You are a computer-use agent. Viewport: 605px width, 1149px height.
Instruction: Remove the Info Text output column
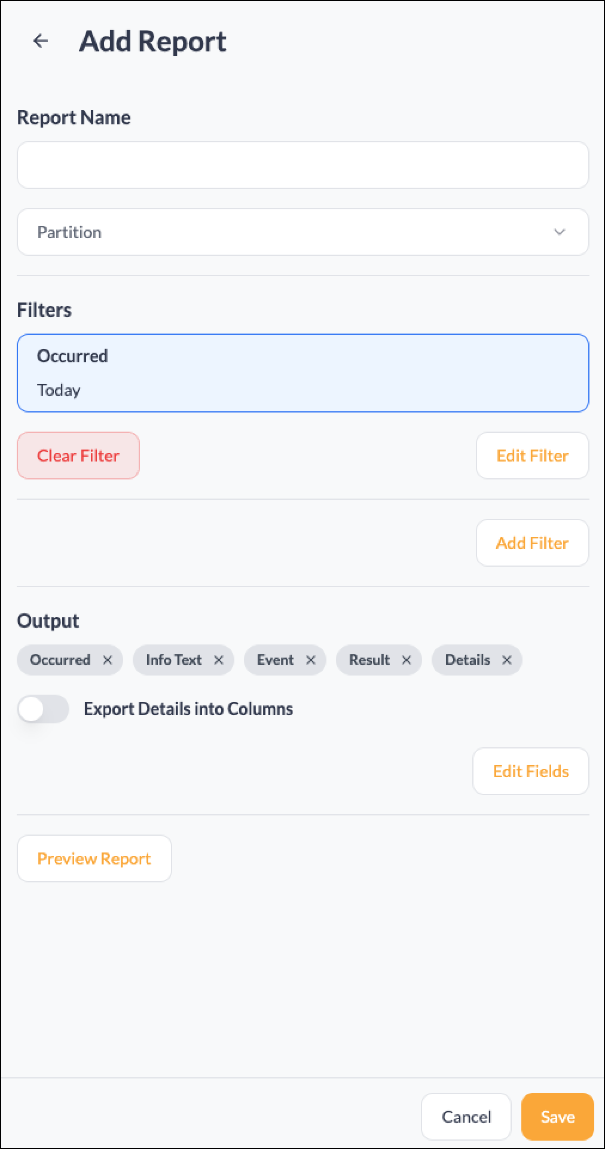219,660
